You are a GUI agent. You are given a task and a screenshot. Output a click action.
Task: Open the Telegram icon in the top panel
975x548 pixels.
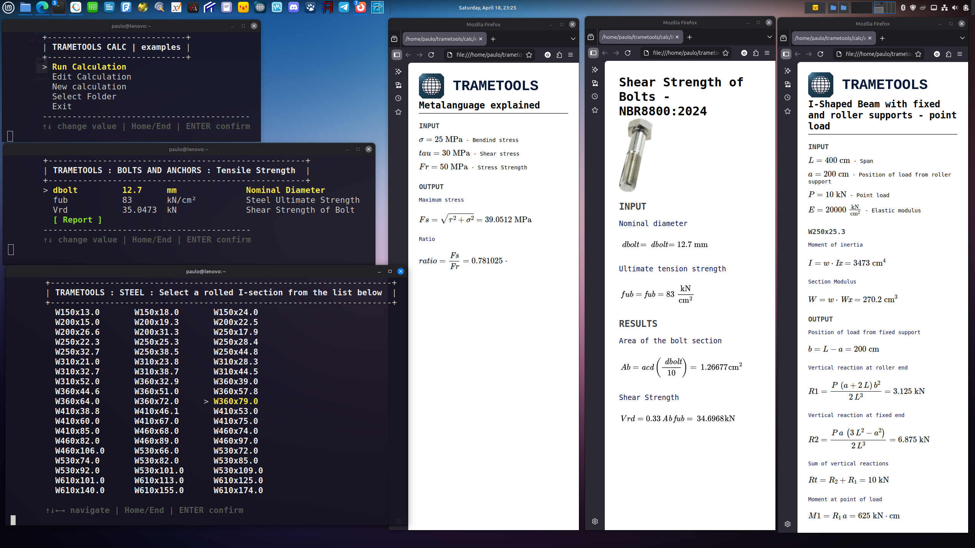pos(344,7)
